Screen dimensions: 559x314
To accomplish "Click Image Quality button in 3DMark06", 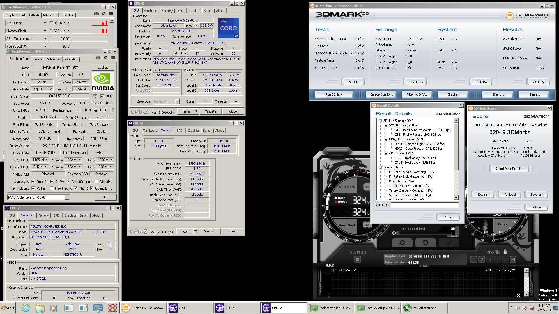I will pyautogui.click(x=382, y=94).
